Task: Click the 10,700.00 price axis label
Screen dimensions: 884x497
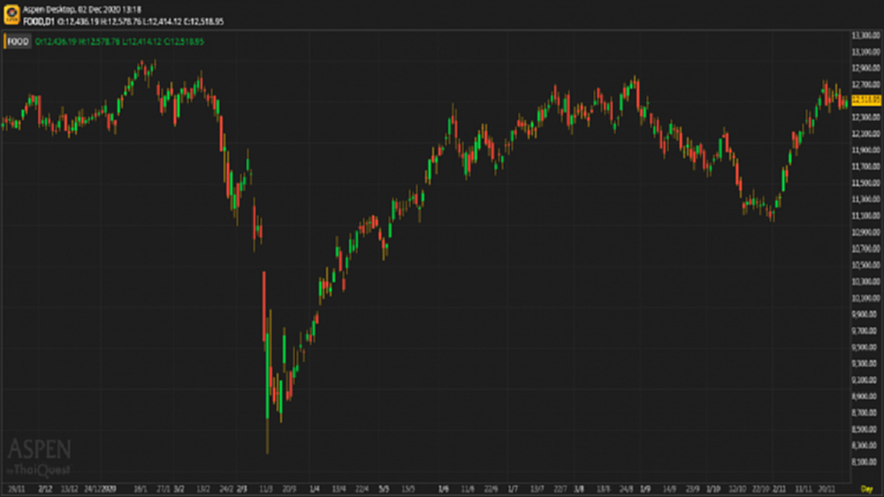Action: (x=866, y=248)
